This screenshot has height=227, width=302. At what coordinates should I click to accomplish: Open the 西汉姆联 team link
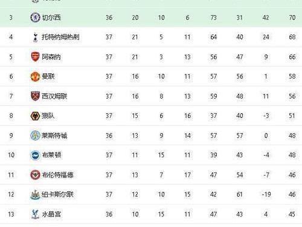54,96
